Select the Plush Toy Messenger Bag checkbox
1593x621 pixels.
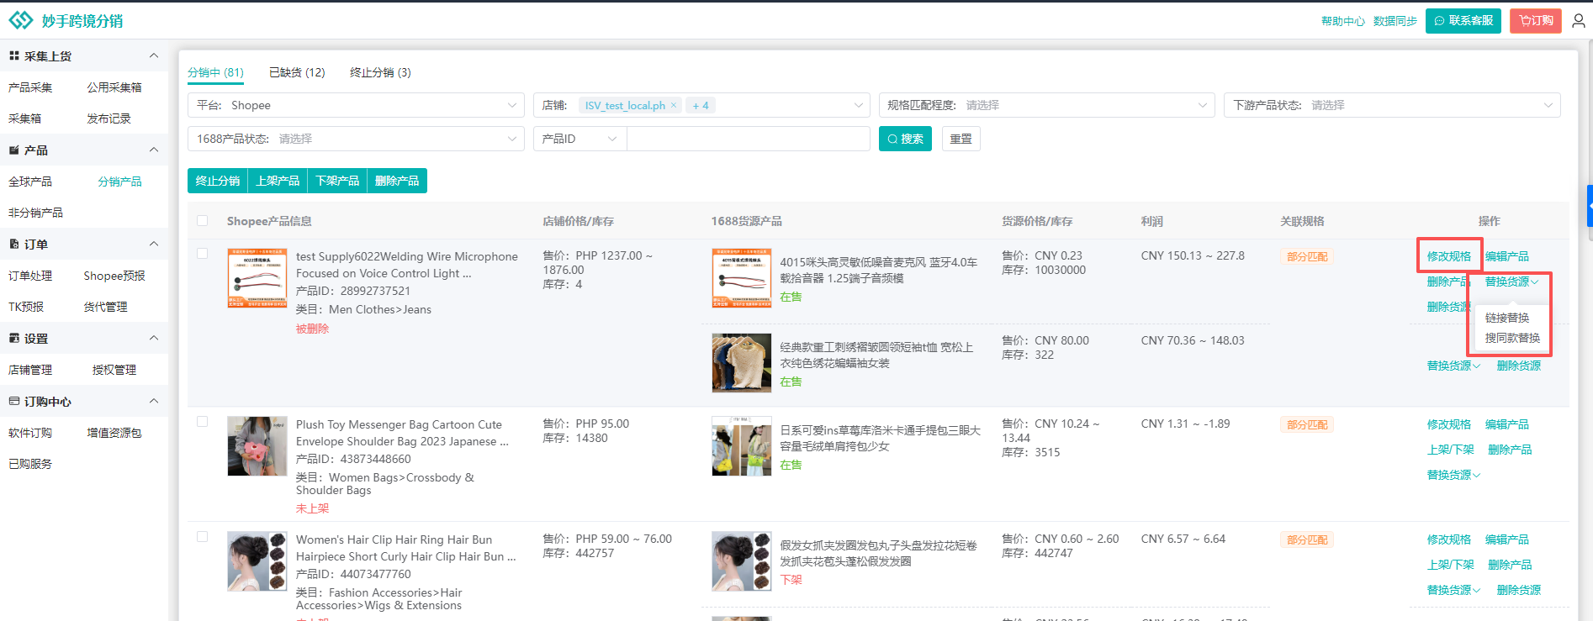(202, 421)
